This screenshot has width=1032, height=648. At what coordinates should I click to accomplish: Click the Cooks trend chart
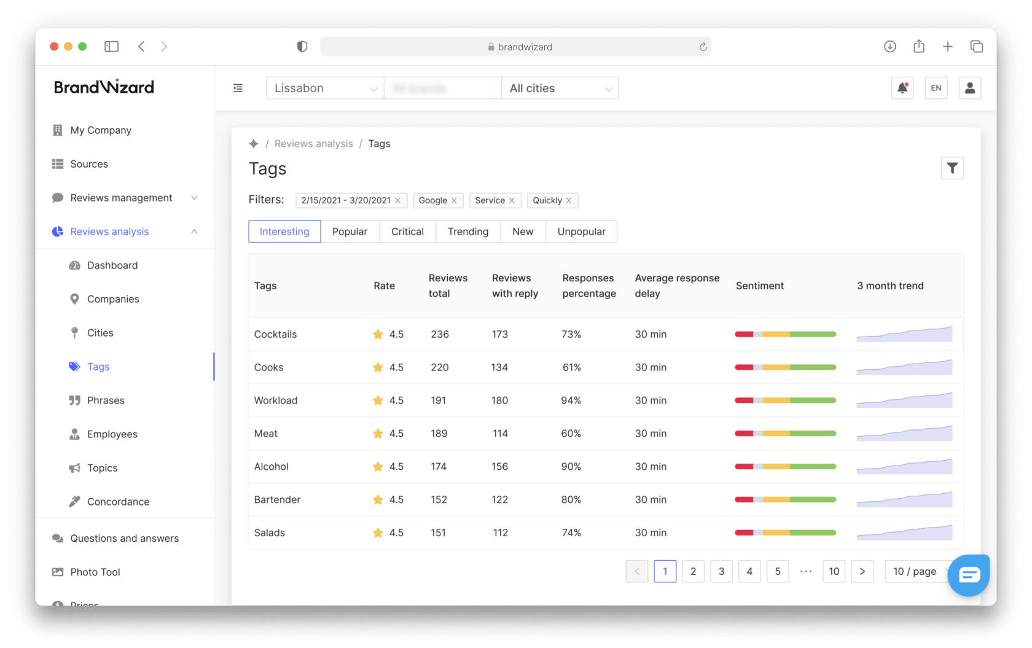click(904, 367)
